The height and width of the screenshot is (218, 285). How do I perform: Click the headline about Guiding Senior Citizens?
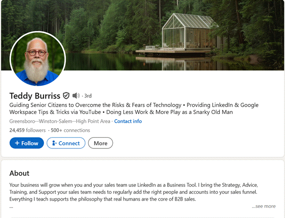(x=134, y=109)
